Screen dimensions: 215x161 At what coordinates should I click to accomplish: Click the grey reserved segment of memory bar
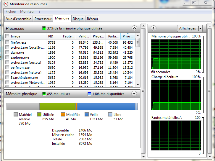coord(23,106)
